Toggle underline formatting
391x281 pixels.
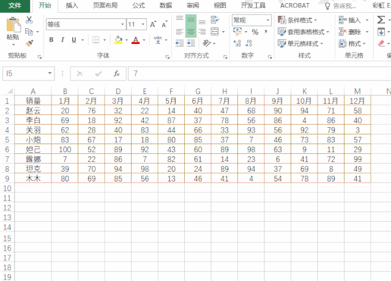pos(74,40)
